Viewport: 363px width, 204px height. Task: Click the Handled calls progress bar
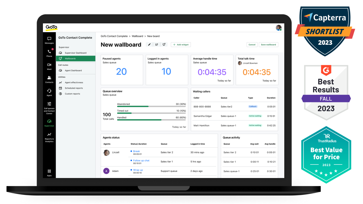coord(151,119)
